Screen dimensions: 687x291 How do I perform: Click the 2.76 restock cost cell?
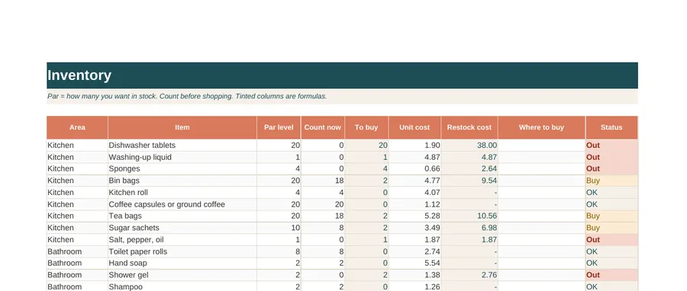tap(469, 275)
